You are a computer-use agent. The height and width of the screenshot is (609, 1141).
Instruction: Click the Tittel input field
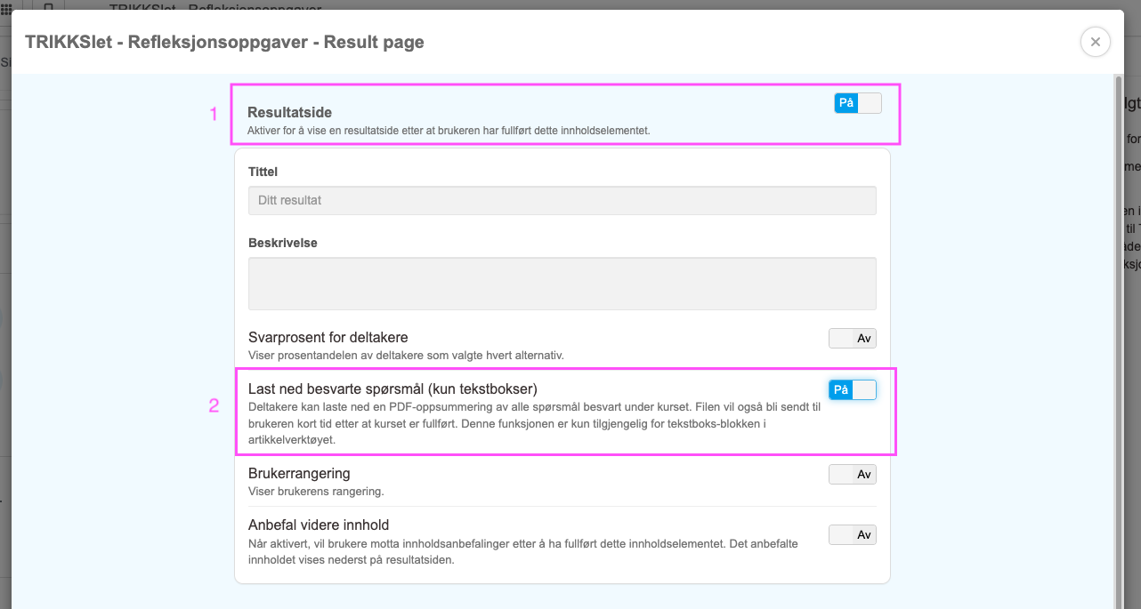tap(562, 200)
